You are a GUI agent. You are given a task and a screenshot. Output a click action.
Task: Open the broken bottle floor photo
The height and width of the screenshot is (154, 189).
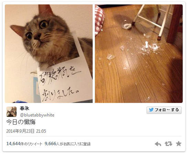139,54
